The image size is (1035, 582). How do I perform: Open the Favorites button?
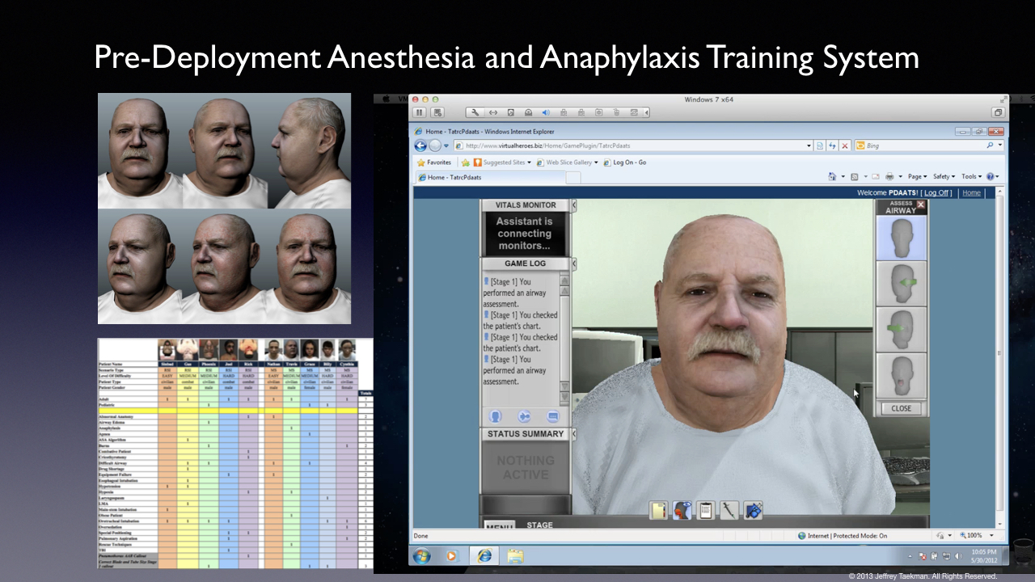pyautogui.click(x=434, y=162)
